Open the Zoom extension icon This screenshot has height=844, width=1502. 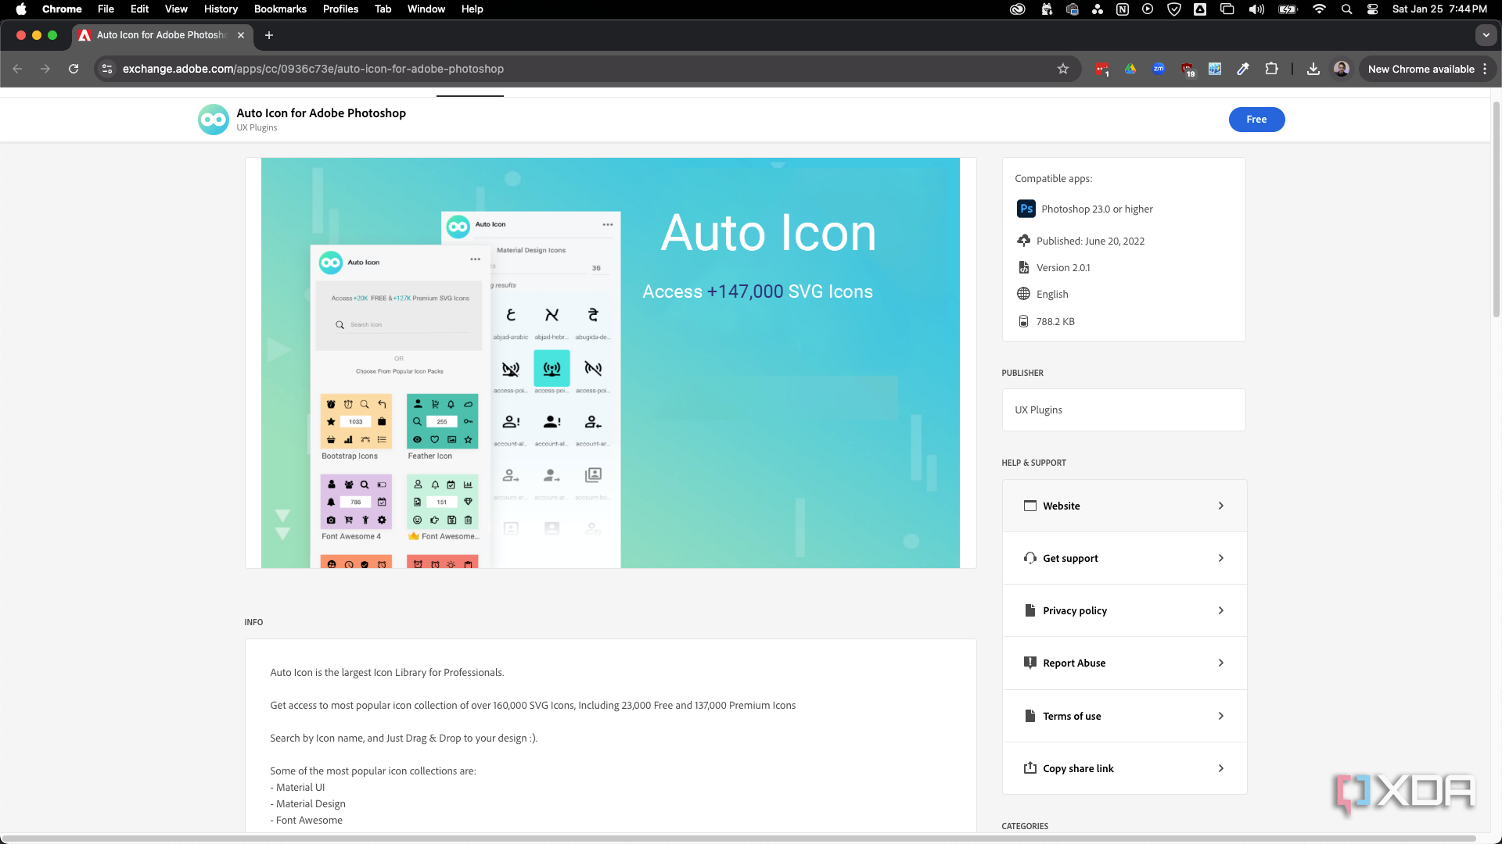point(1159,69)
